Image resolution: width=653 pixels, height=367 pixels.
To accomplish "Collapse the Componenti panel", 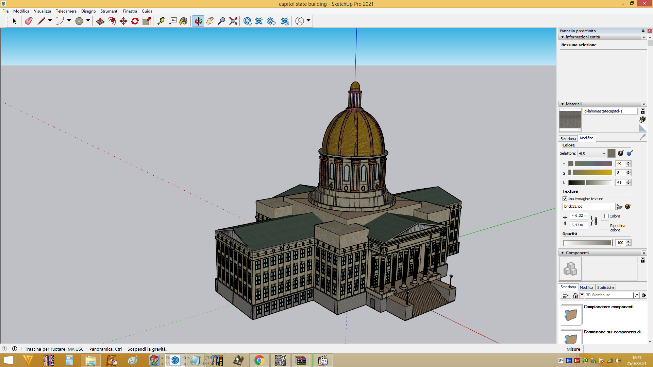I will tap(563, 253).
